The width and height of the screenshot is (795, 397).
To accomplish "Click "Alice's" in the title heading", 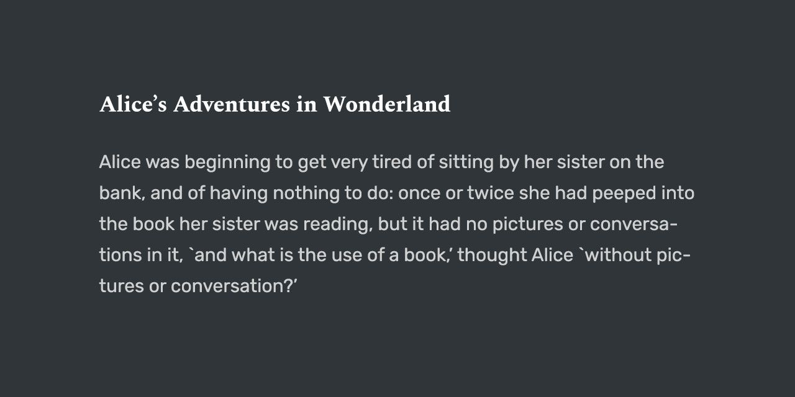I will 133,104.
